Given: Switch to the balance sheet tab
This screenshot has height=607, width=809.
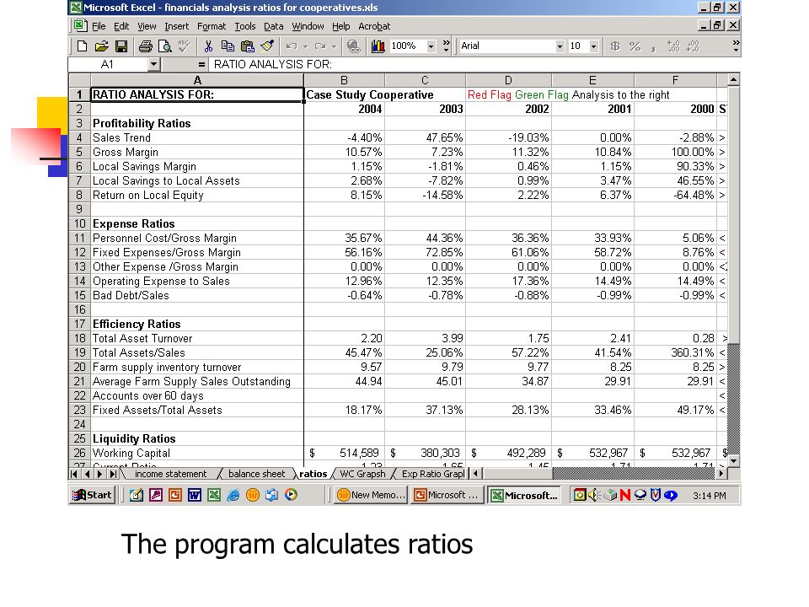Looking at the screenshot, I should tap(256, 474).
